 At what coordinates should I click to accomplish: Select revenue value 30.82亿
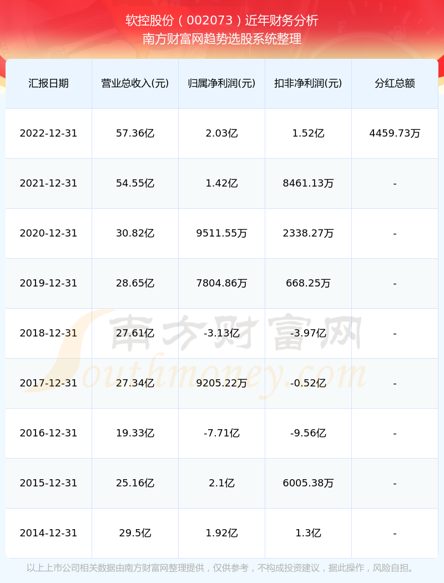[135, 233]
